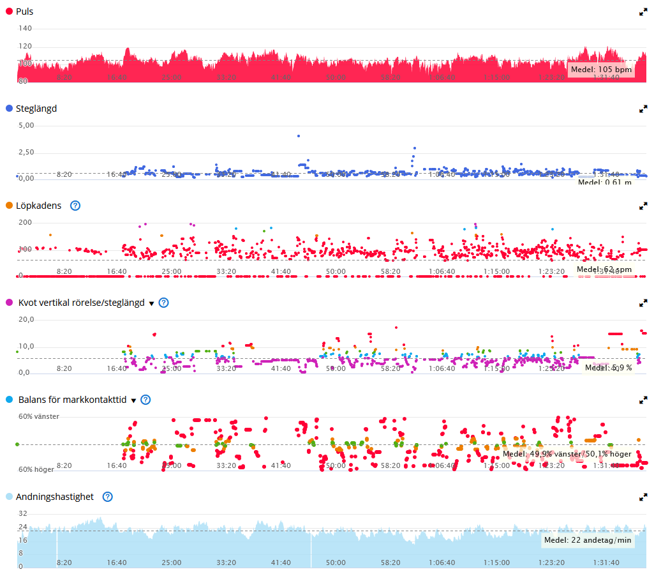Click the 5,00 axis value on Steglängd chart

(26, 125)
